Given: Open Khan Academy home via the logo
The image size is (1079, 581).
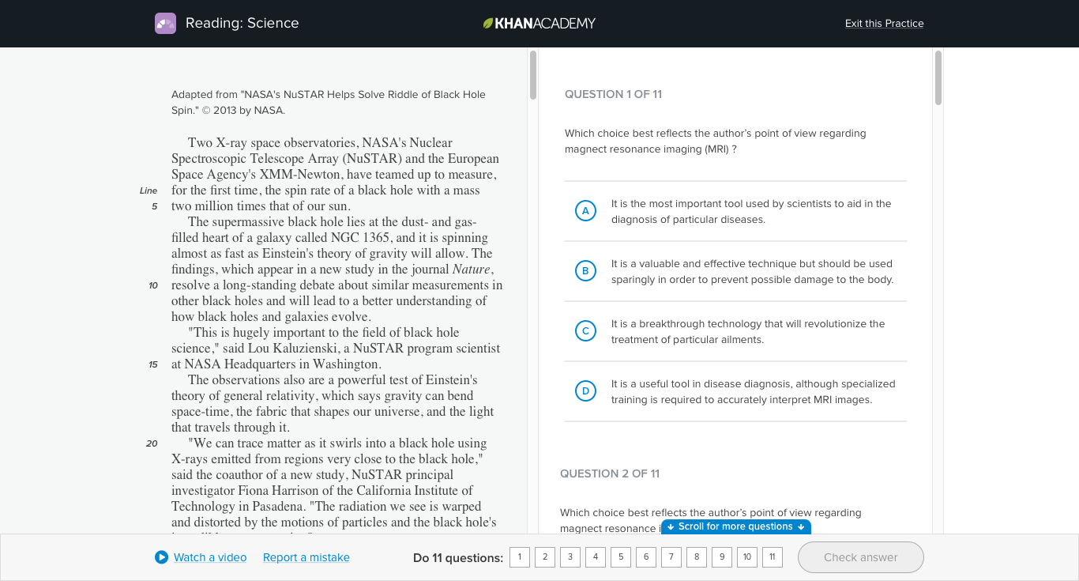Looking at the screenshot, I should coord(539,24).
